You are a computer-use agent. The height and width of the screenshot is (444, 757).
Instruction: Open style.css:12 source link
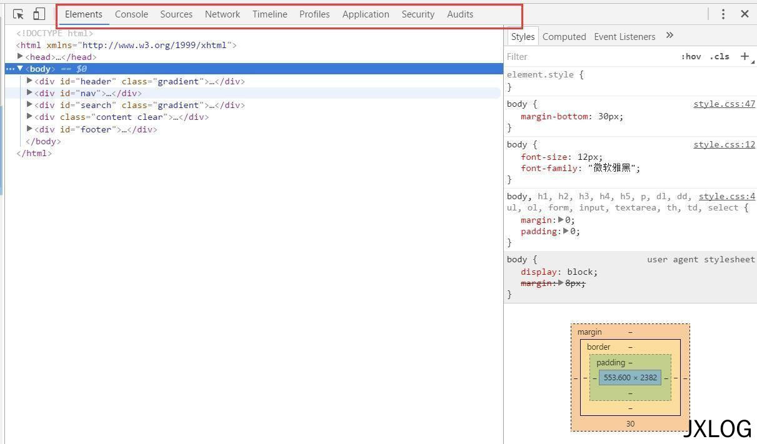tap(724, 145)
